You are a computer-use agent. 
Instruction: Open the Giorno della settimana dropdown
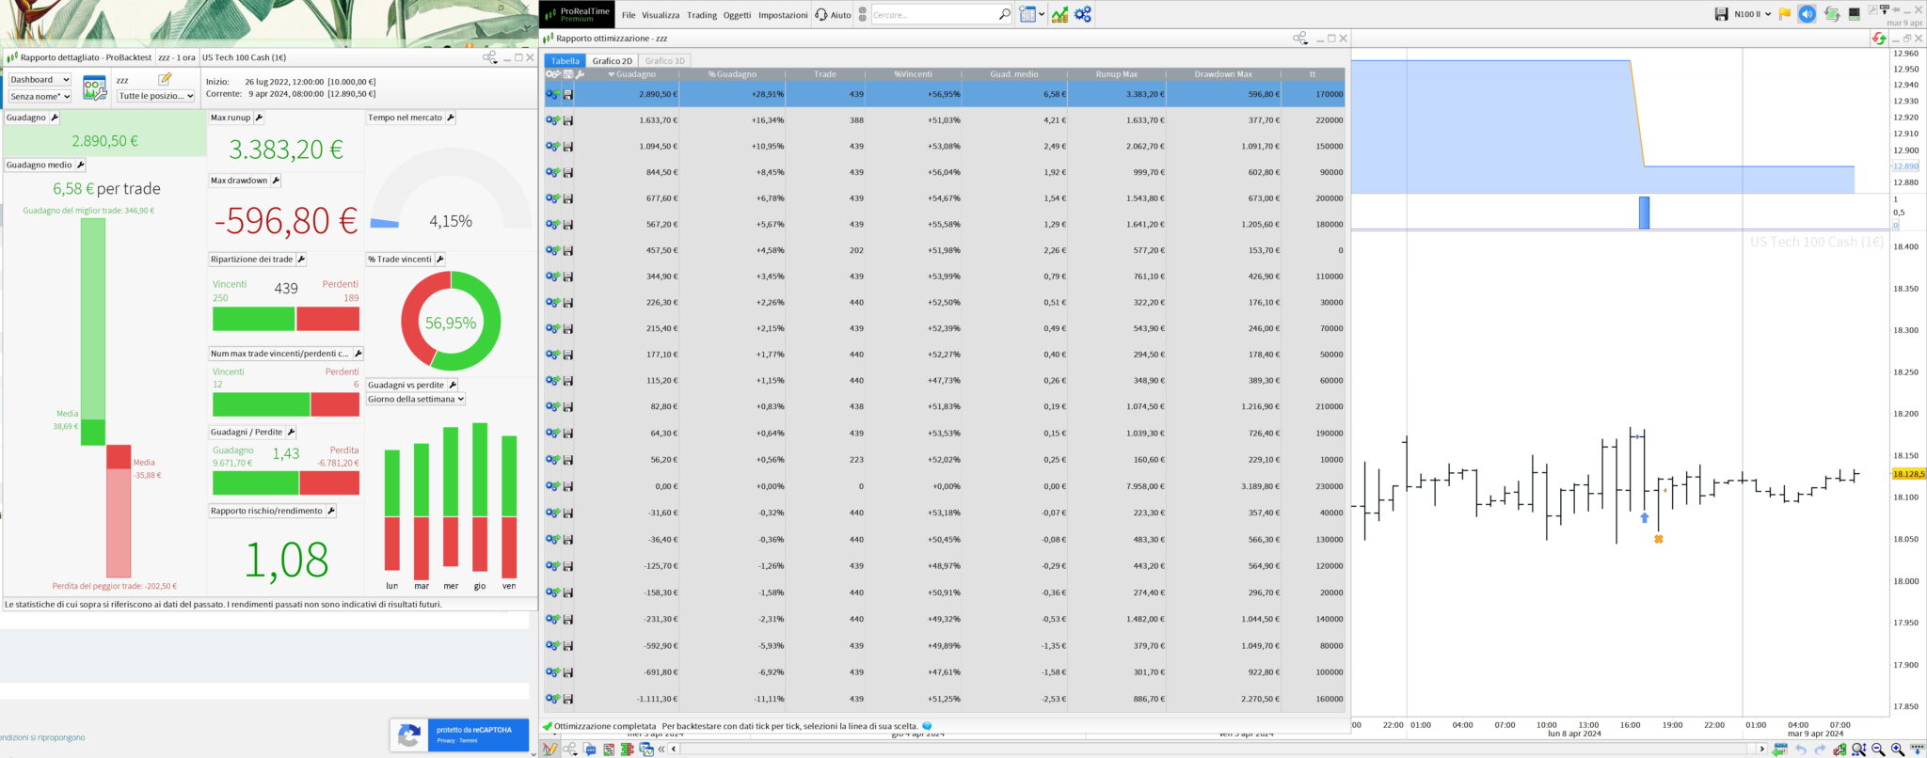click(x=415, y=400)
